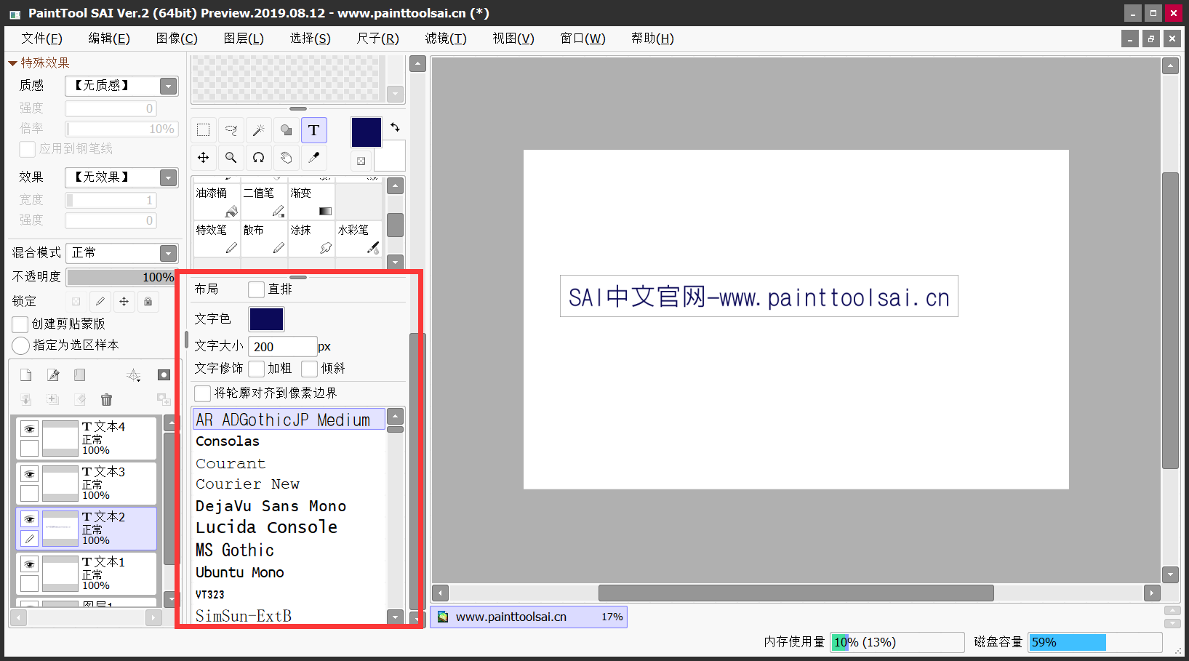This screenshot has width=1189, height=661.
Task: Select the 文本3 layer thumbnail
Action: (x=60, y=483)
